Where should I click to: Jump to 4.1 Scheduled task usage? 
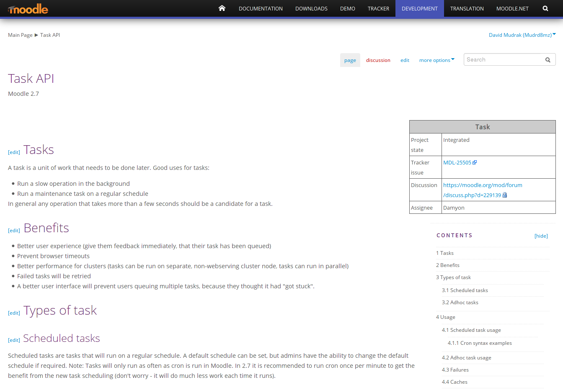pos(471,330)
